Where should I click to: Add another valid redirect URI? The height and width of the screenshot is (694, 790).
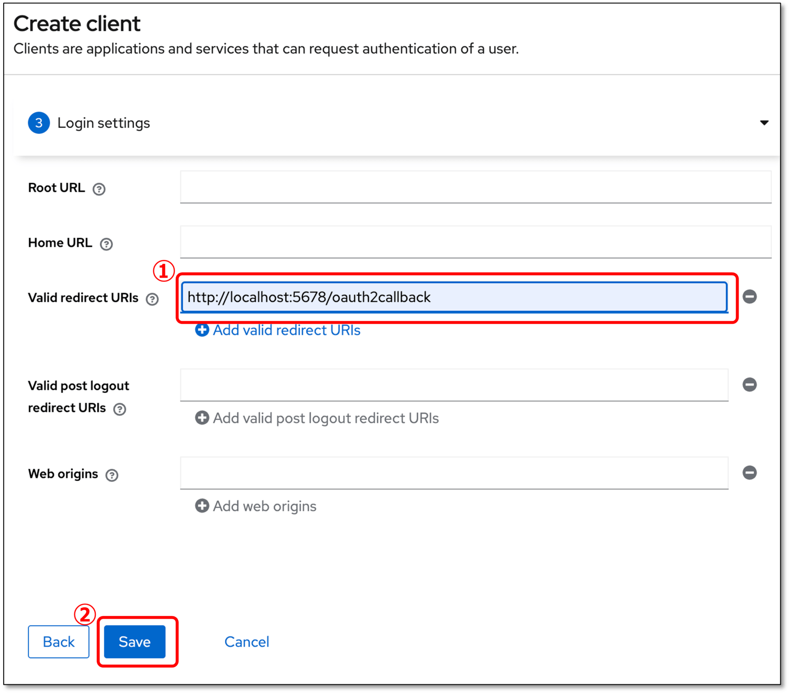[x=278, y=330]
